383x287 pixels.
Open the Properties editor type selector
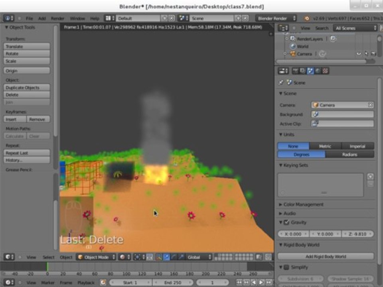(284, 71)
